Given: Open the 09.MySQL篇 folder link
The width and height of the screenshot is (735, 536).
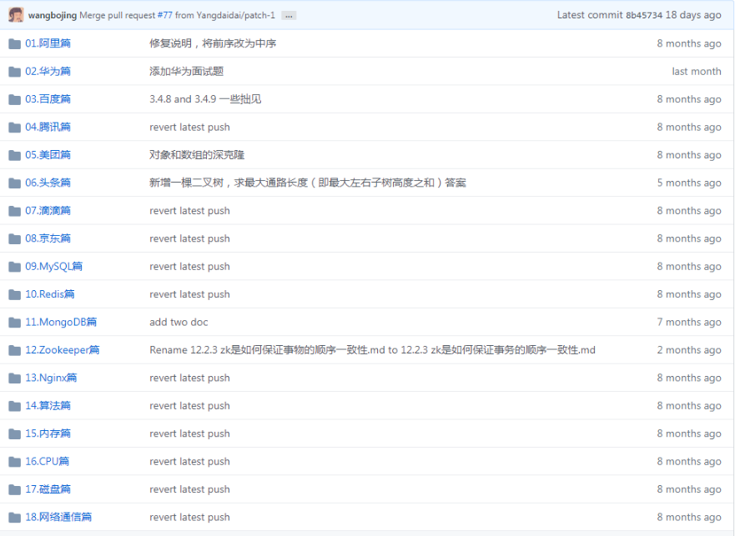Looking at the screenshot, I should coord(54,266).
